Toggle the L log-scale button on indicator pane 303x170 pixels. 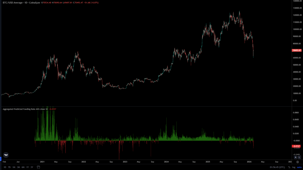[299, 157]
